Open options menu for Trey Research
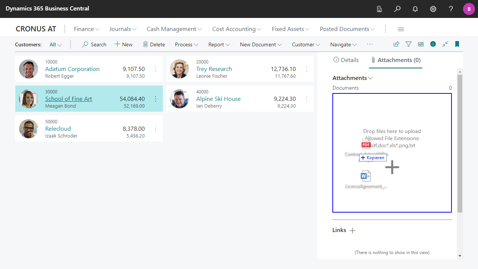The height and width of the screenshot is (269, 478). [307, 69]
